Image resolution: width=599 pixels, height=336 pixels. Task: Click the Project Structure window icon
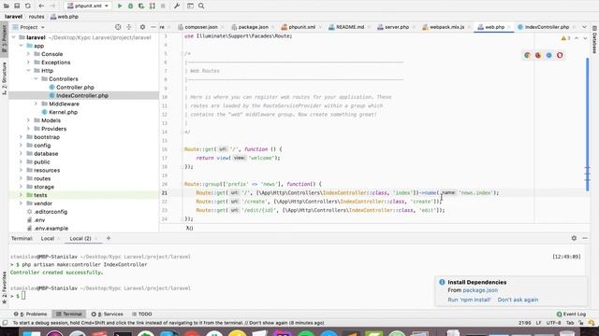pos(190,6)
